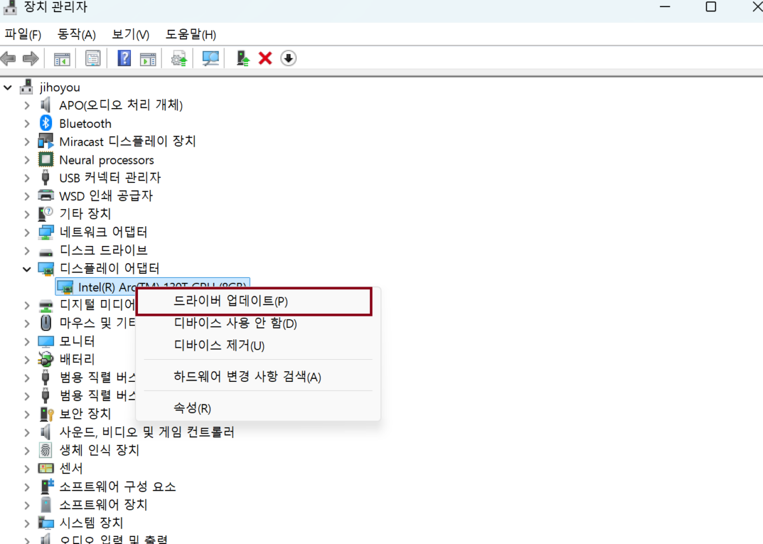Expand the 네트워크 어댑터 chevron
Image resolution: width=763 pixels, height=544 pixels.
(x=27, y=232)
